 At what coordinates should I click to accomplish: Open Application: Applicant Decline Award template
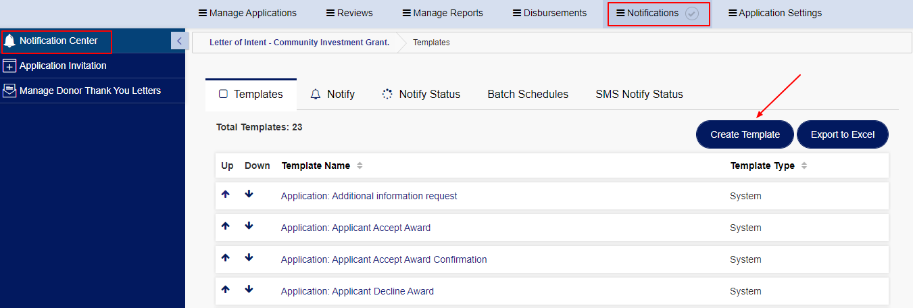(x=357, y=292)
